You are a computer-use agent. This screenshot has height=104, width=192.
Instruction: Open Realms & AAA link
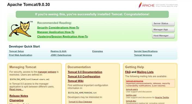[59, 51]
